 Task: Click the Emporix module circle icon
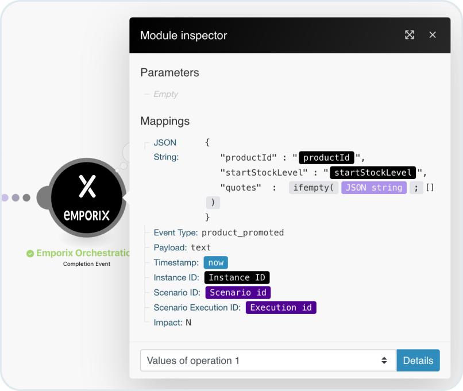(87, 198)
